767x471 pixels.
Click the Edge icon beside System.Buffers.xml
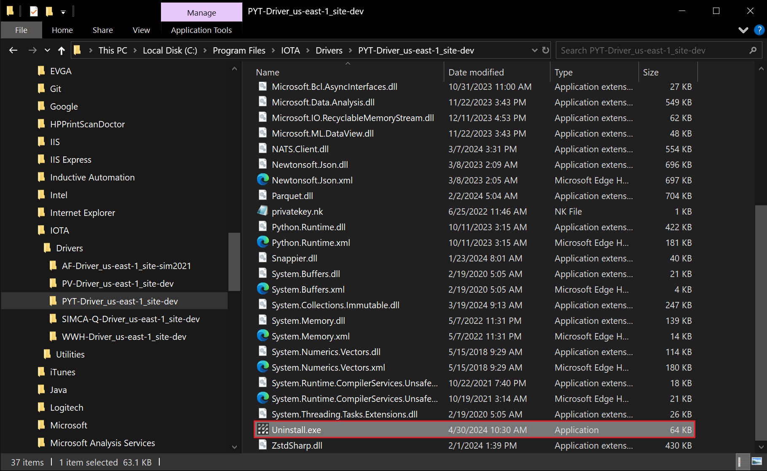point(263,289)
